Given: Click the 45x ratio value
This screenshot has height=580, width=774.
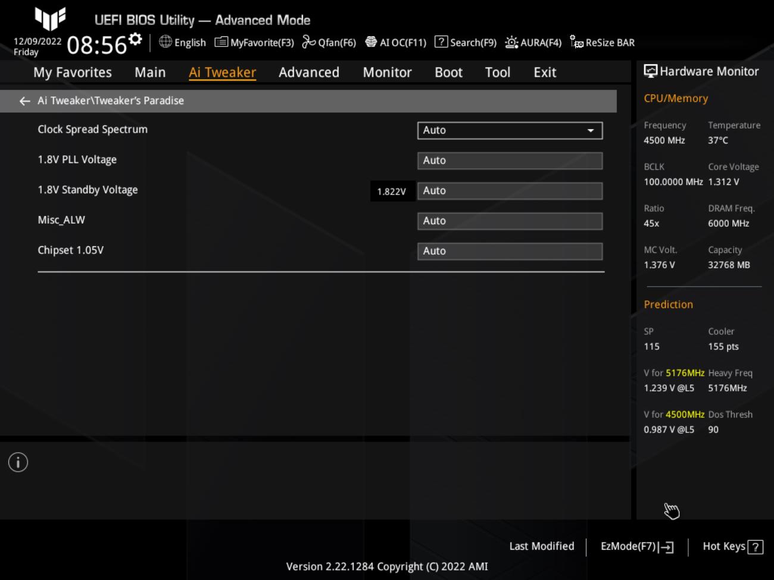Looking at the screenshot, I should pyautogui.click(x=651, y=224).
